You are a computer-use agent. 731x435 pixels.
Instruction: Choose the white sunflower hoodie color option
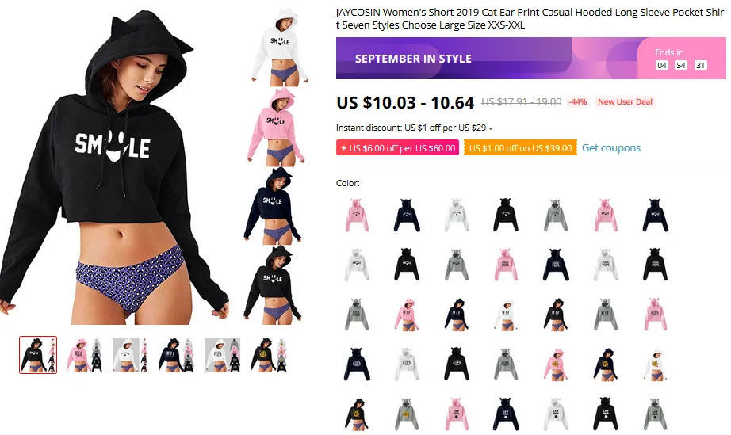pos(655,364)
